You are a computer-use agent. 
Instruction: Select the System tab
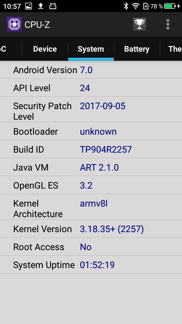pos(91,49)
